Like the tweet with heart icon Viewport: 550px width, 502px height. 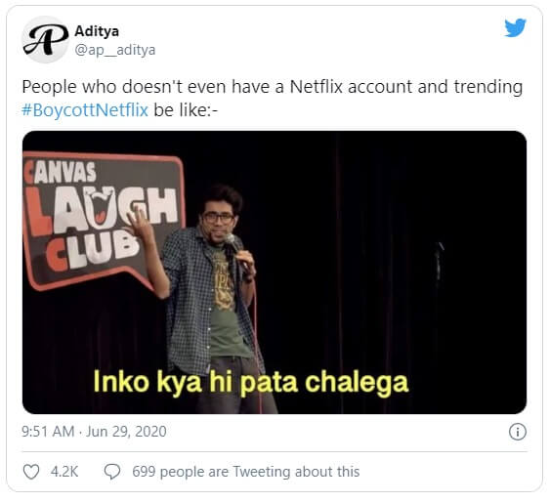(31, 472)
